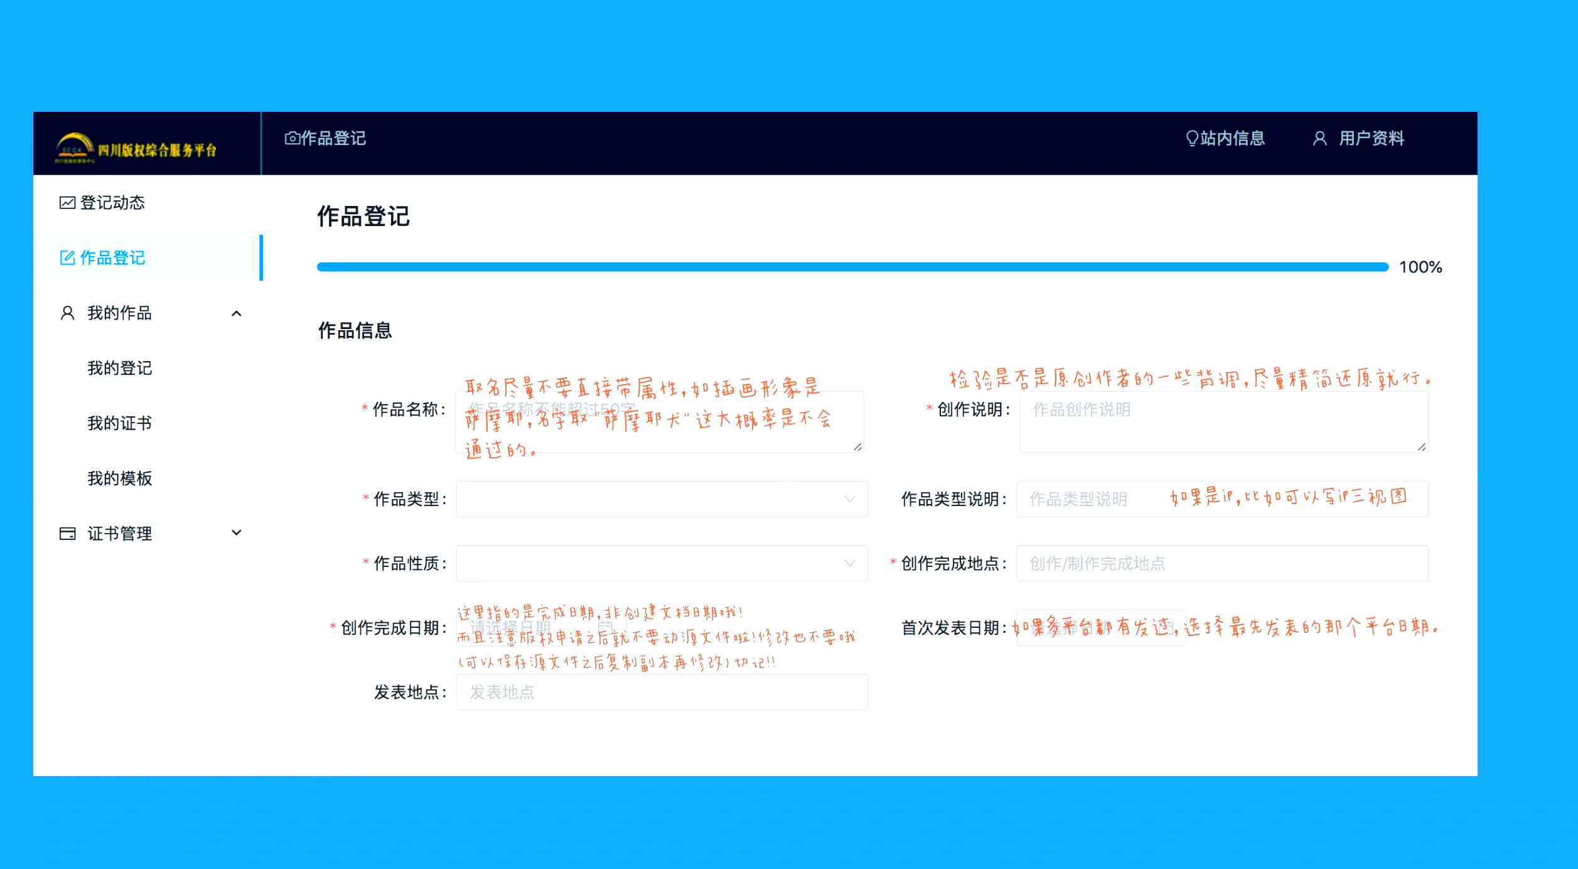Open 我的登记 submenu item
Viewport: 1578px width, 869px height.
120,368
